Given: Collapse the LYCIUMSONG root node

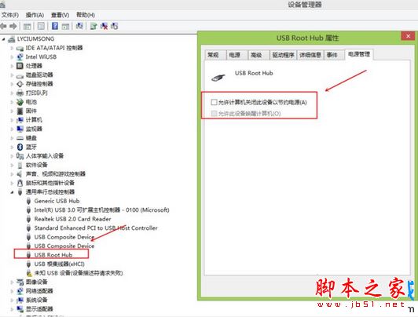Looking at the screenshot, I should [3, 39].
